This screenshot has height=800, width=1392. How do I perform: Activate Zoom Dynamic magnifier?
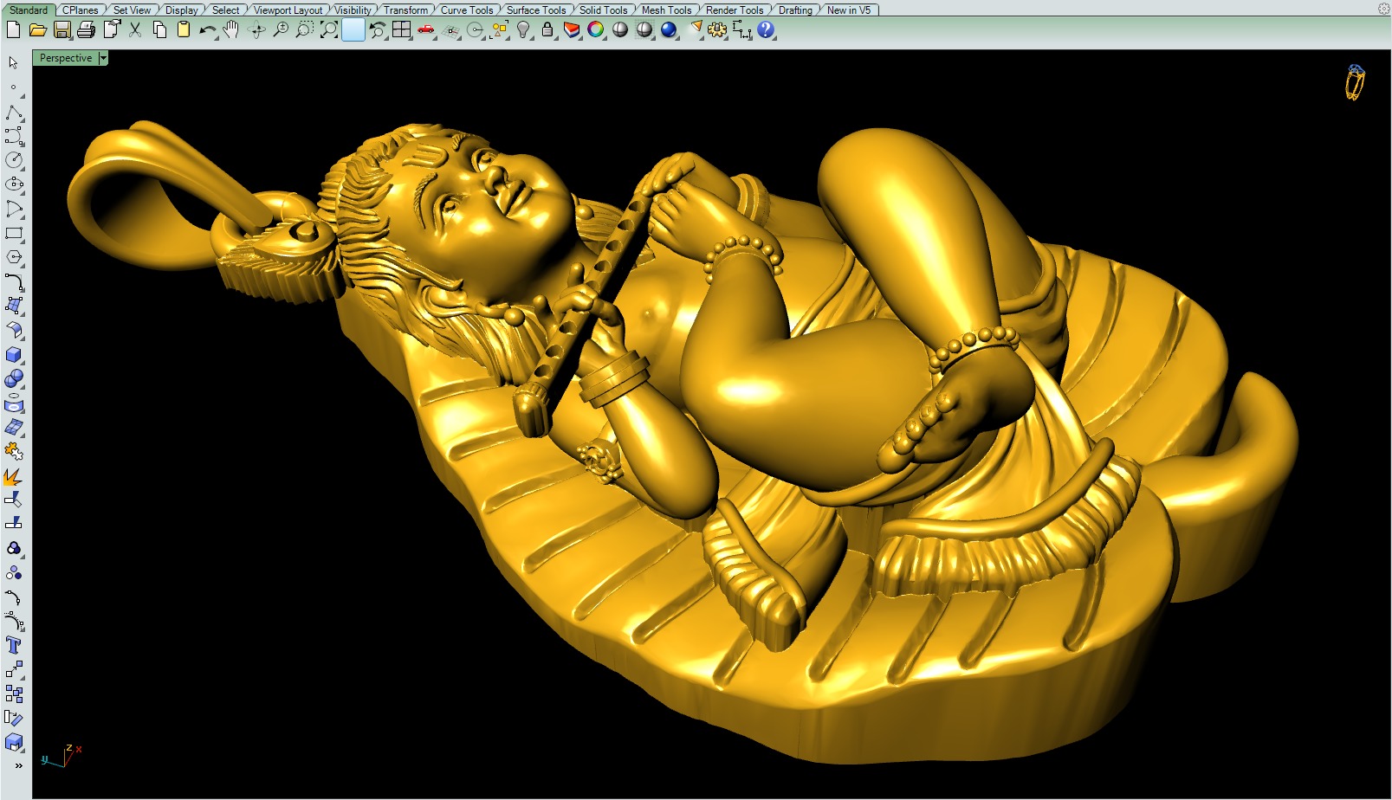coord(281,29)
